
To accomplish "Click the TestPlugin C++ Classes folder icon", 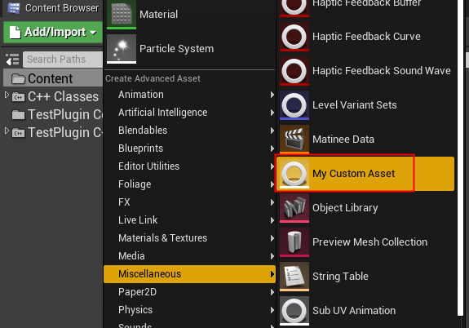I will click(x=18, y=133).
